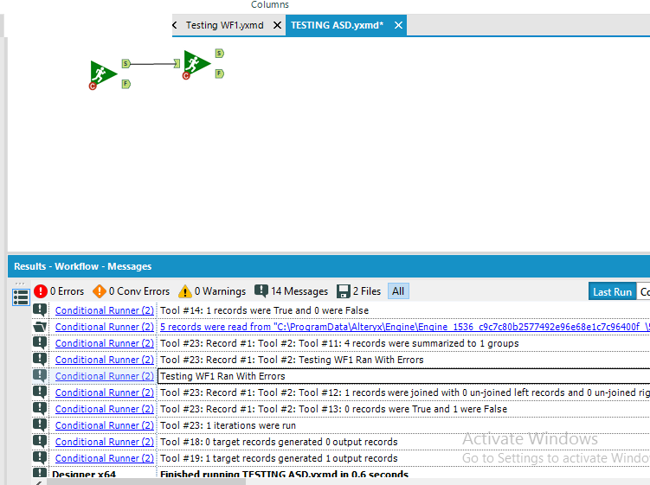The image size is (650, 485).
Task: Open Conditional Runner link for Tool #11 summarized message
Action: click(105, 343)
